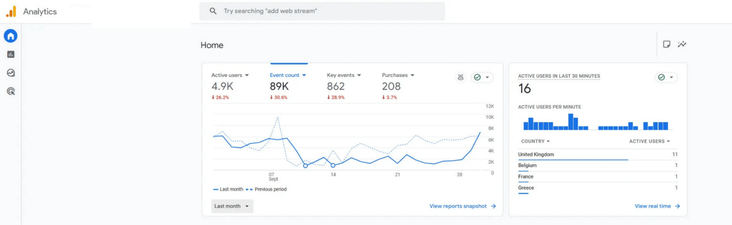Viewport: 732px width, 225px height.
Task: Open the Reports sidebar icon
Action: tap(11, 54)
